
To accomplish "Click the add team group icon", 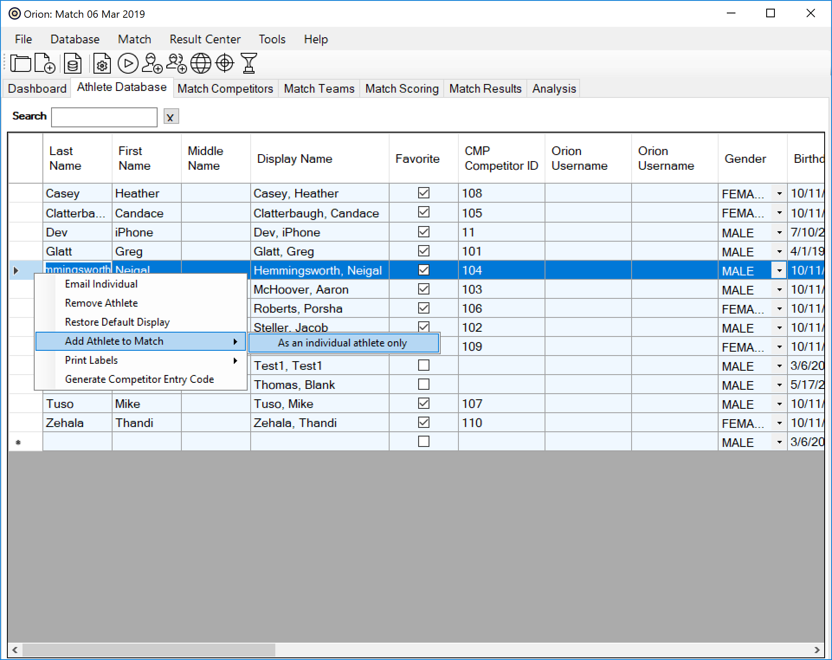I will coord(176,64).
